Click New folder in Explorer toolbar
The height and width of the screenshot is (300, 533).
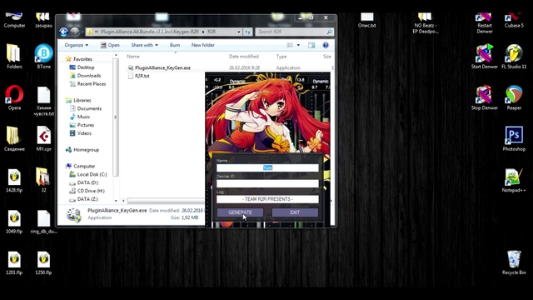click(203, 45)
